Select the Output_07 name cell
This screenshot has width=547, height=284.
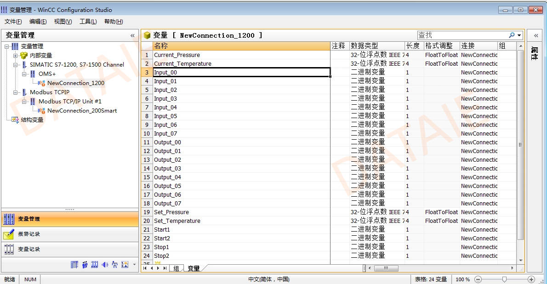(x=241, y=204)
